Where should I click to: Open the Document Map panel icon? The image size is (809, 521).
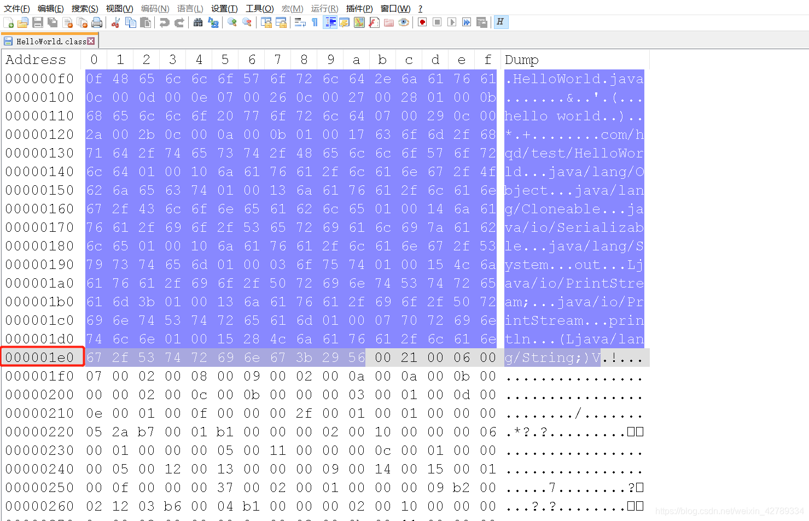tap(359, 22)
